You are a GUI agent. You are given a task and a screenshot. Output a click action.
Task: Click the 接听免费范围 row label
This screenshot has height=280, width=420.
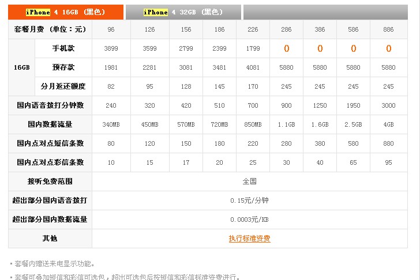(x=50, y=181)
